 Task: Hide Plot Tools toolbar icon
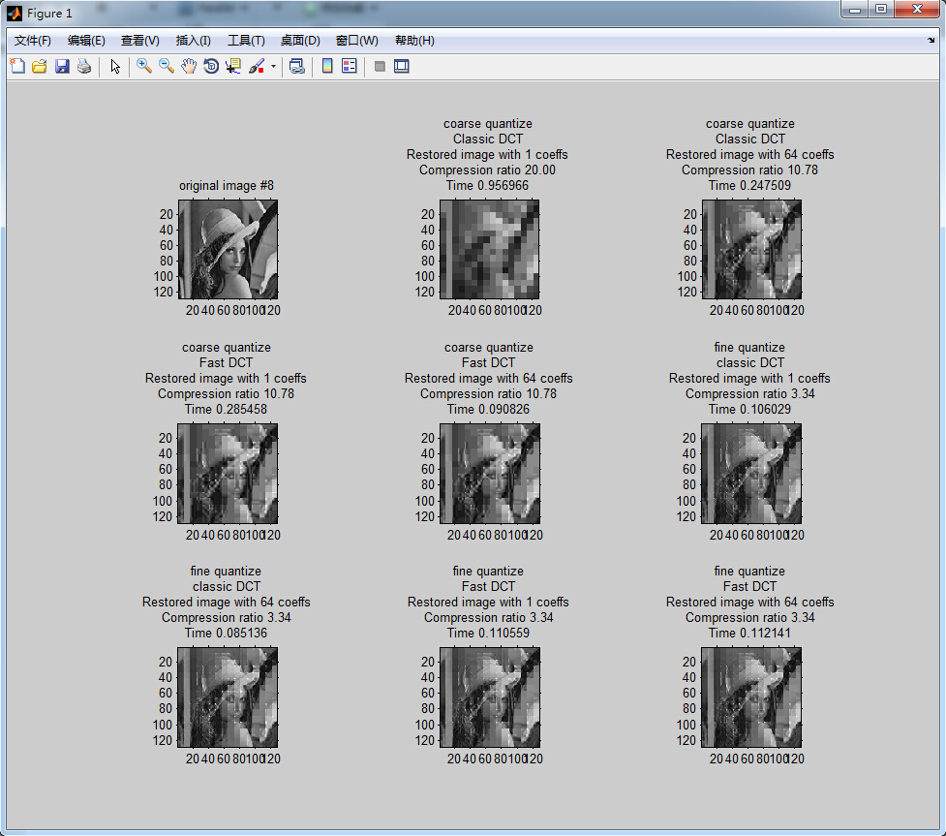(x=380, y=67)
